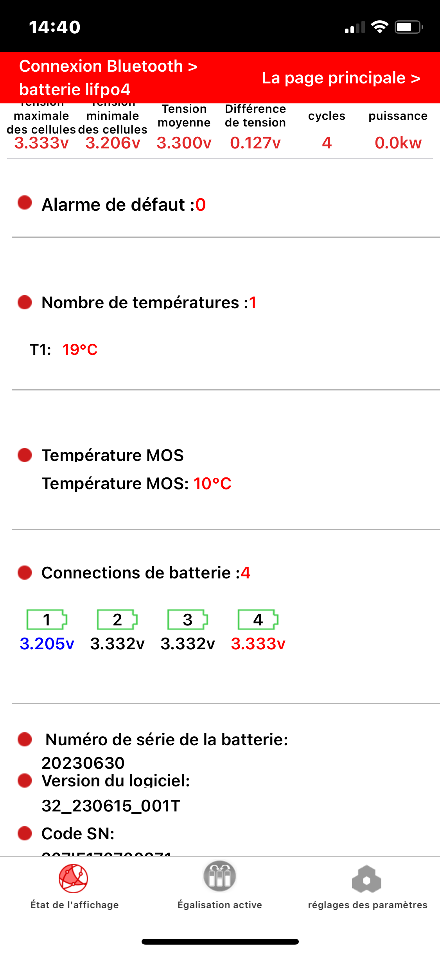This screenshot has width=440, height=954.
Task: Tap the software version 32_230615_001T
Action: point(111,806)
